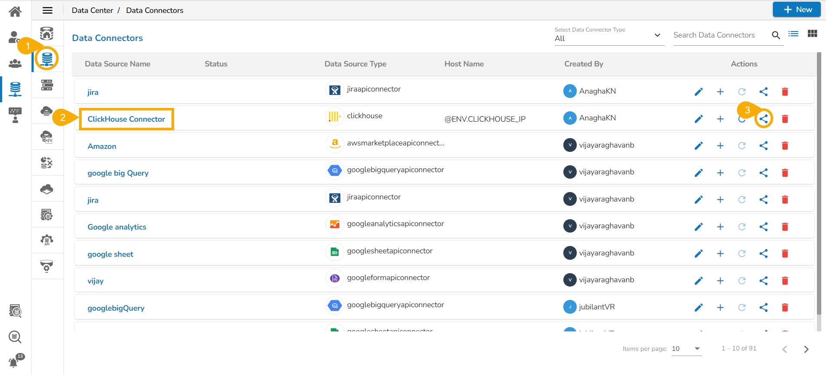This screenshot has width=826, height=375.
Task: Delete the vijay data connector
Action: (x=785, y=281)
